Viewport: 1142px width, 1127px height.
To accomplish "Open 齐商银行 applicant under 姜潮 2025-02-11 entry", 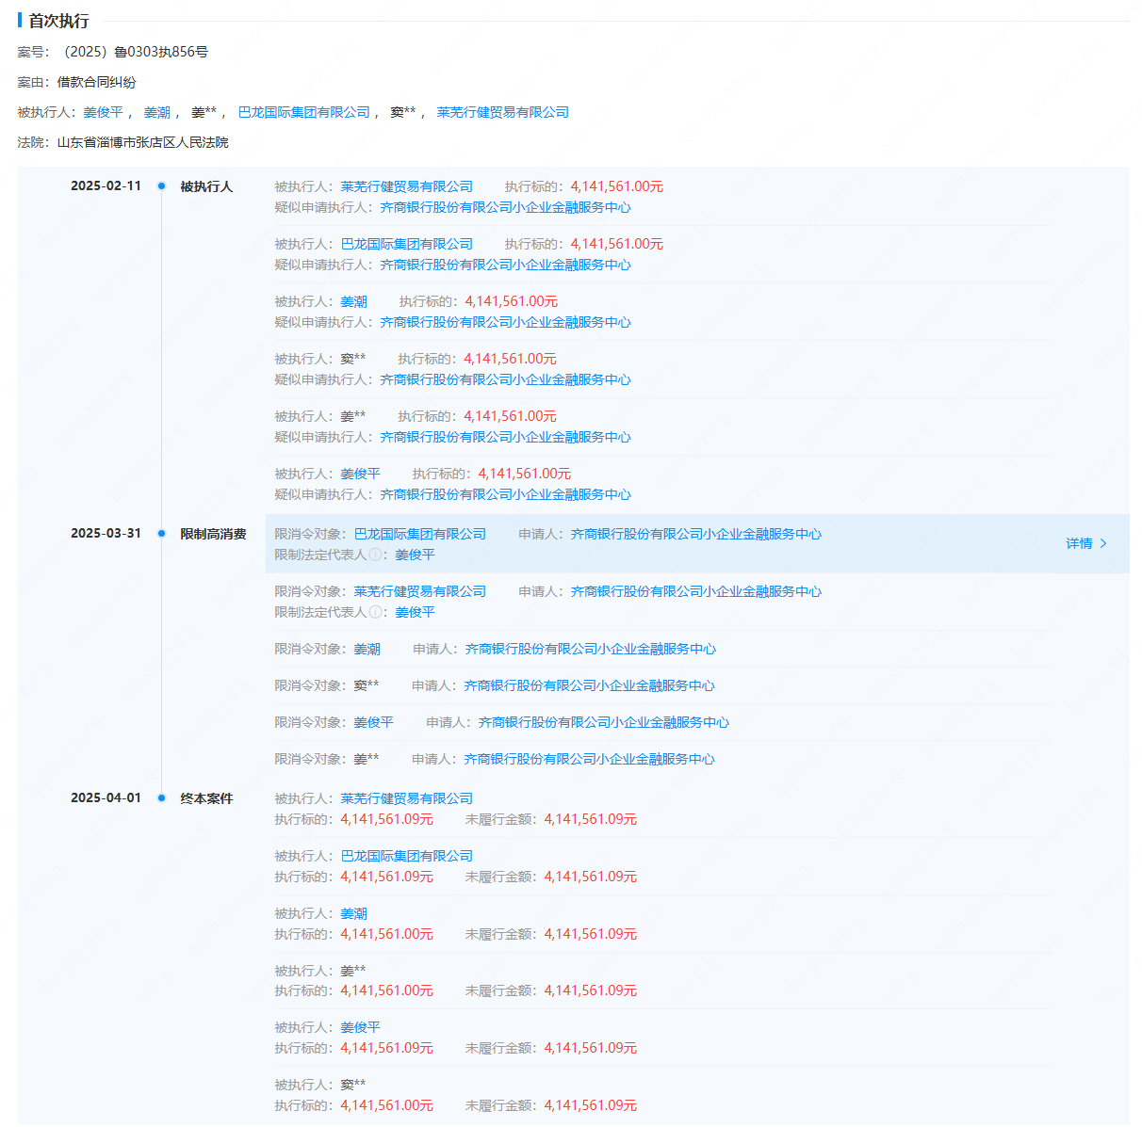I will click(506, 323).
